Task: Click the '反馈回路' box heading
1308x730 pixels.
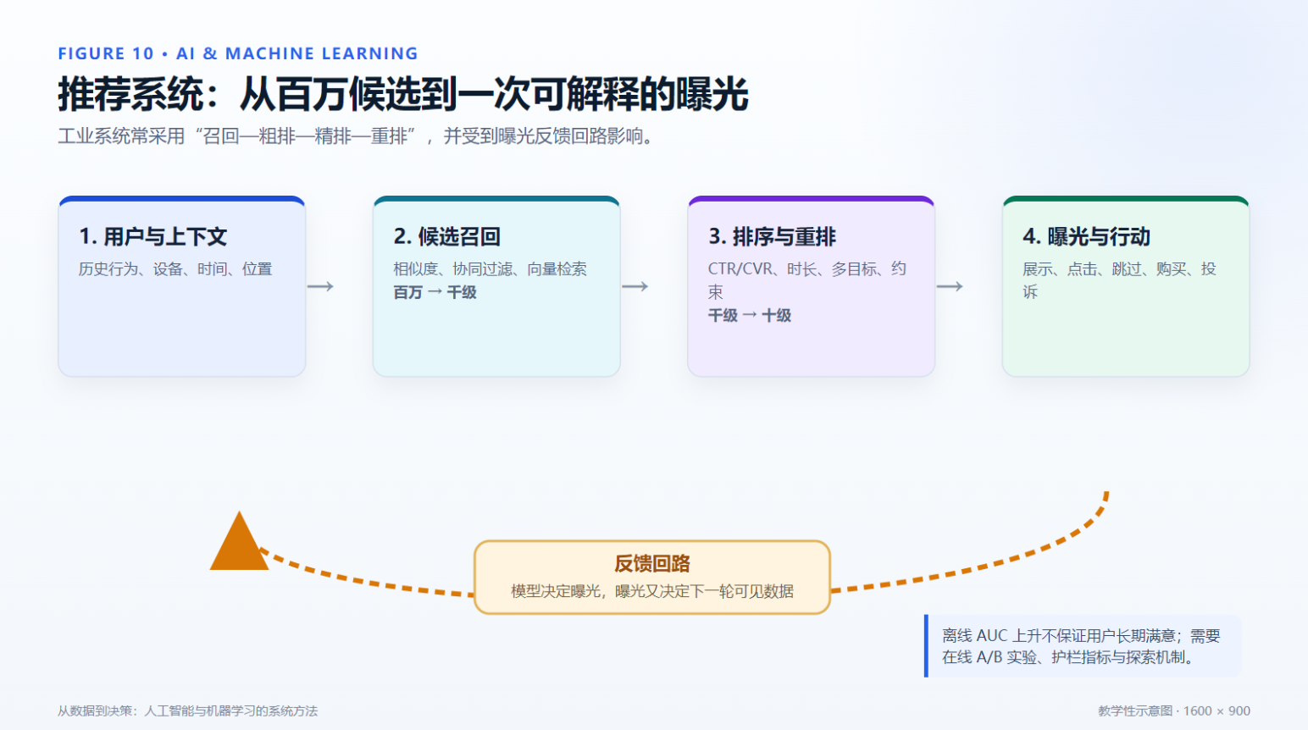Action: coord(652,563)
